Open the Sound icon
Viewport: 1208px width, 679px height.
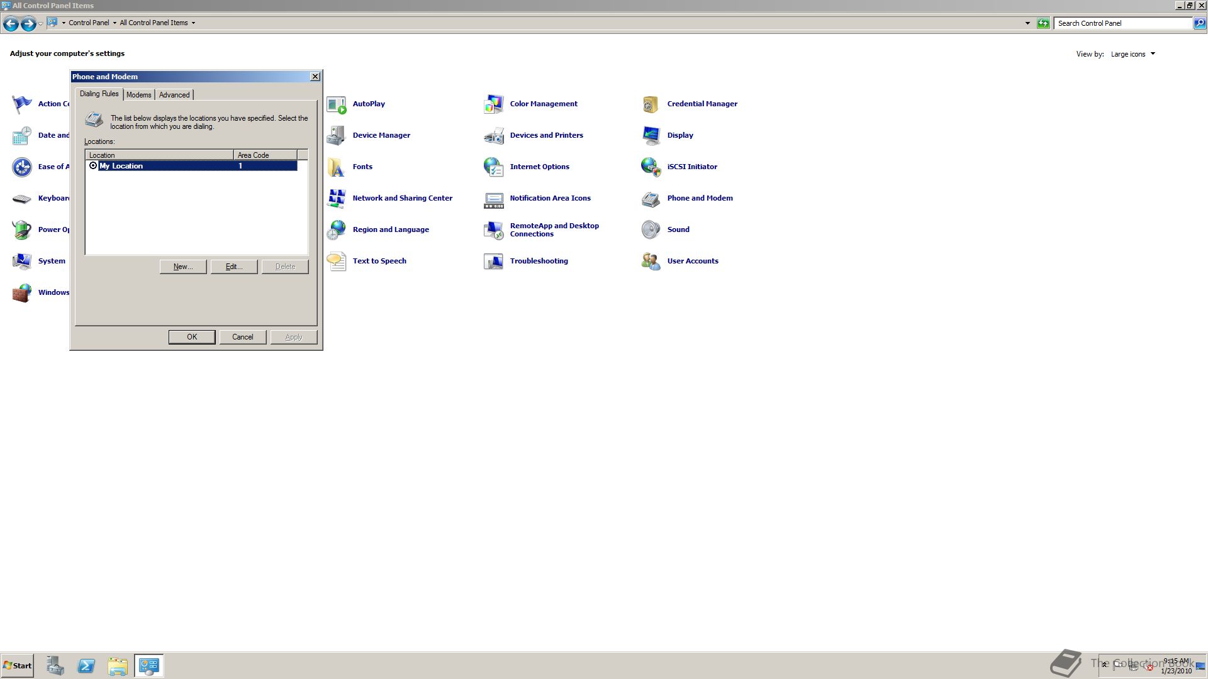tap(651, 230)
